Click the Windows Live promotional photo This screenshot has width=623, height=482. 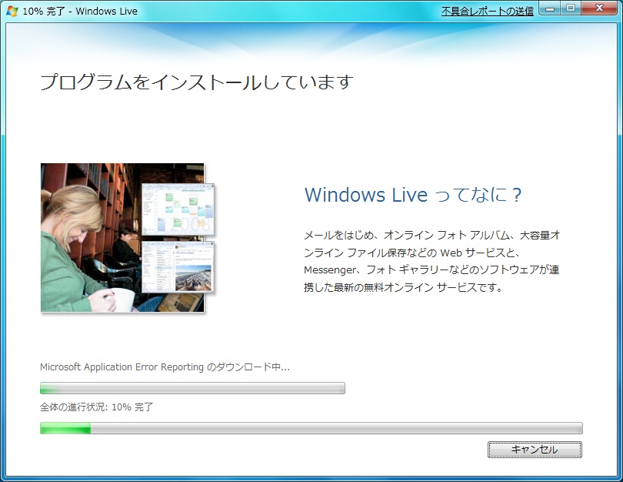[128, 238]
